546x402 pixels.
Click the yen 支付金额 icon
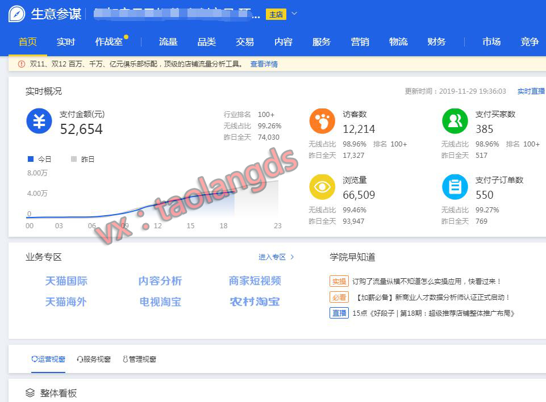pos(39,121)
